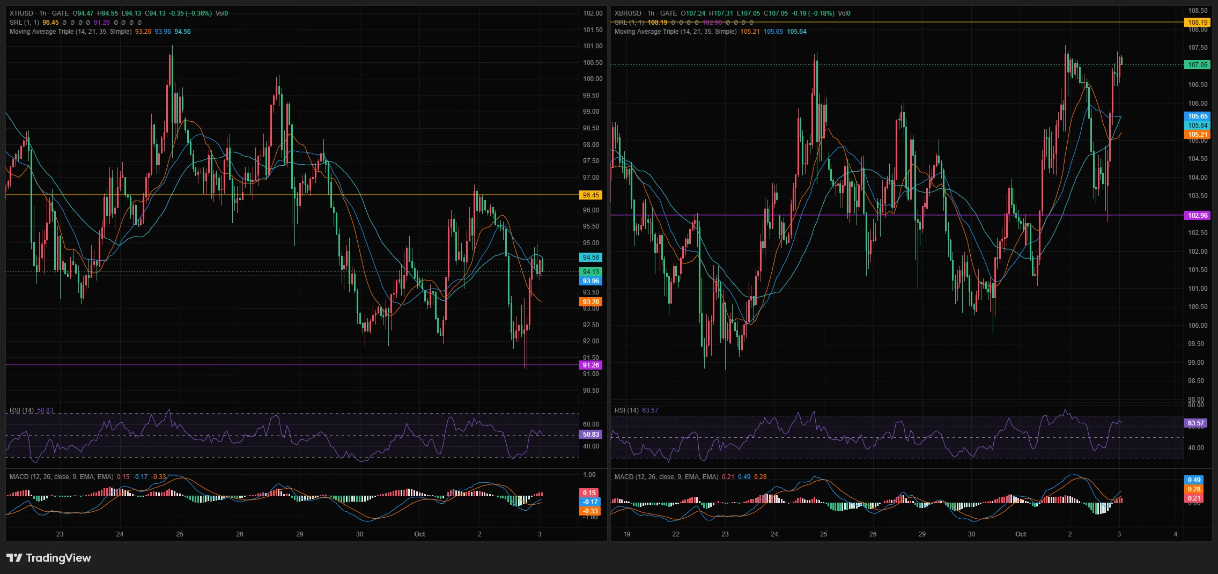Open Moving Average Triple legend on XBRUSD chart
This screenshot has width=1218, height=574.
675,32
